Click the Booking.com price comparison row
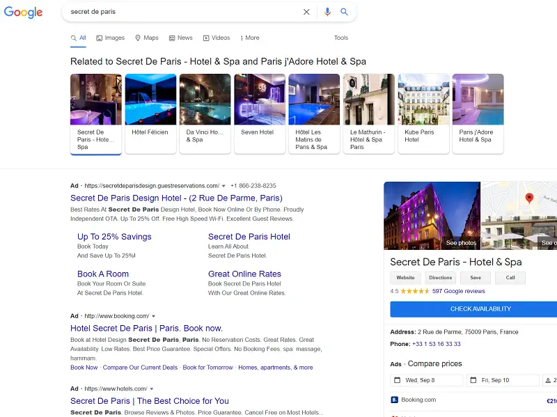The height and width of the screenshot is (417, 557). coord(473,400)
